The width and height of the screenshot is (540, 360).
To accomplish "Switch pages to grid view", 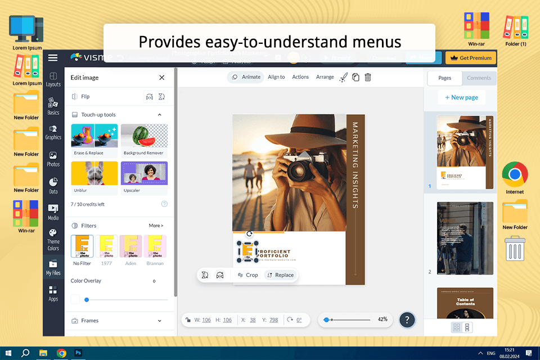I will [x=457, y=327].
